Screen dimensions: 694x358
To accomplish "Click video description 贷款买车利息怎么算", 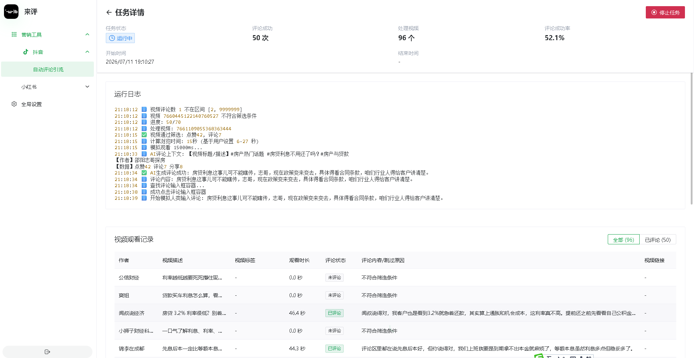I will point(192,295).
